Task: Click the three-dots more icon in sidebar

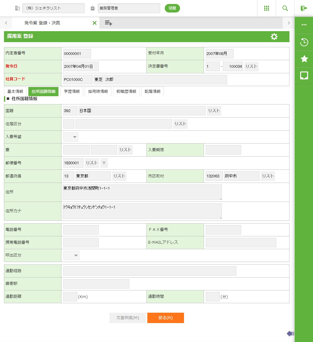Action: 304,25
